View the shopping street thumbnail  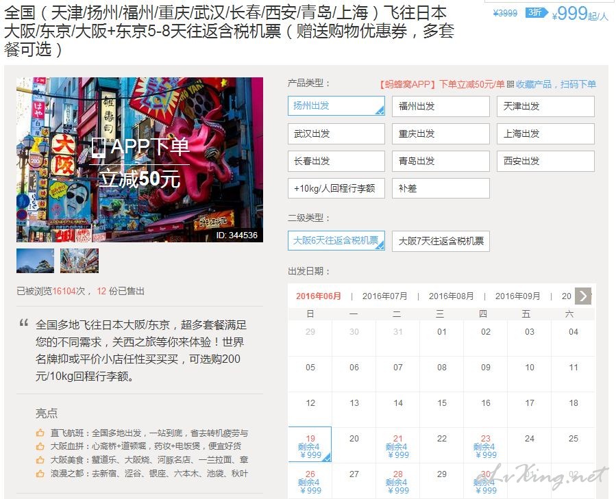pyautogui.click(x=79, y=261)
